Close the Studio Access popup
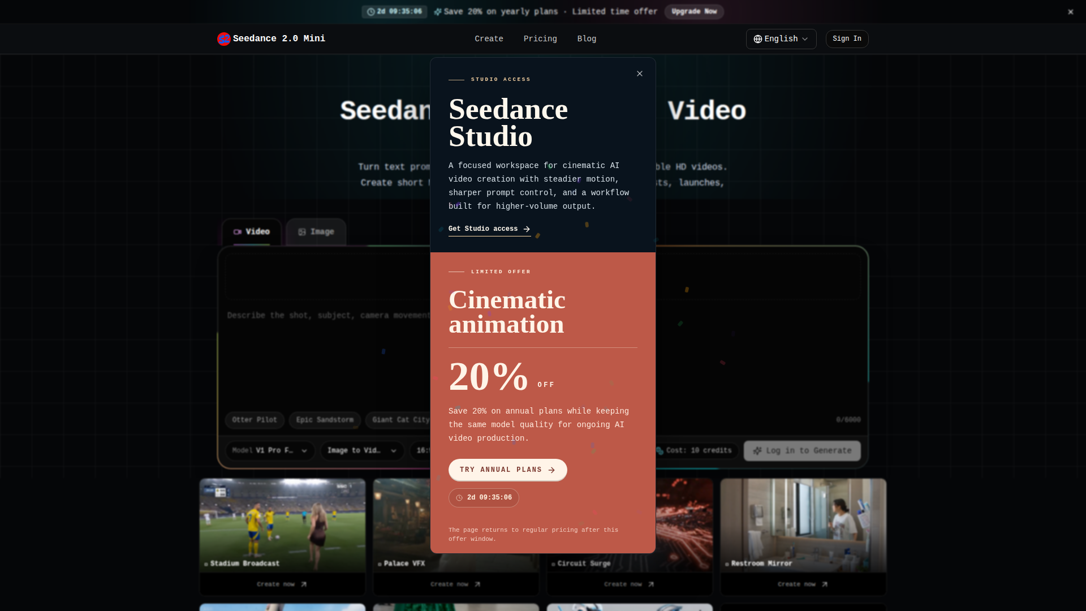 pos(640,74)
